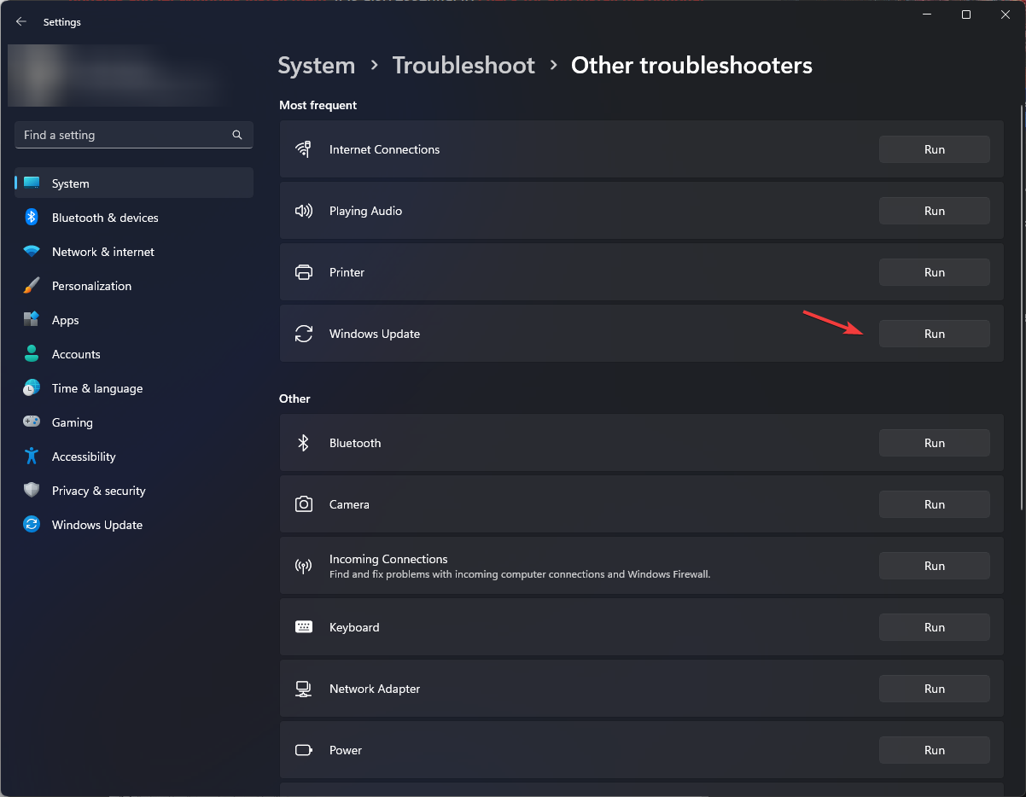The width and height of the screenshot is (1026, 797).
Task: Click the Accessibility figure icon
Action: tap(32, 457)
